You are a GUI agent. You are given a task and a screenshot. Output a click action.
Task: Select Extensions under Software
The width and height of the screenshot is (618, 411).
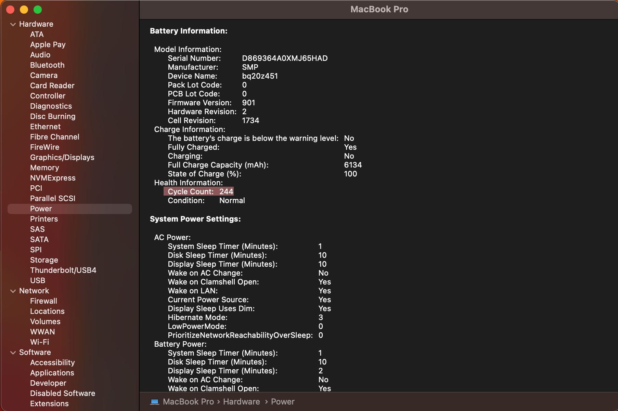pos(49,403)
